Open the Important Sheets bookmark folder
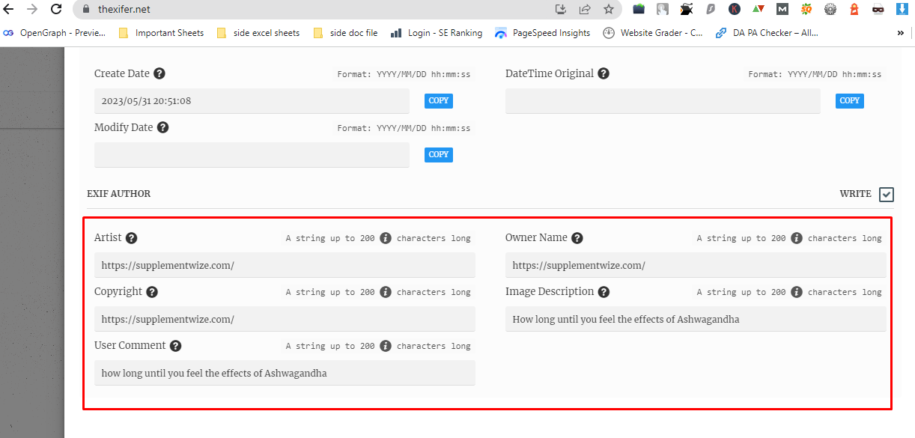Viewport: 915px width, 438px height. point(161,33)
